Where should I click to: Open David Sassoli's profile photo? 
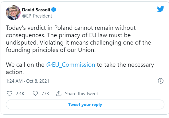pos(13,13)
